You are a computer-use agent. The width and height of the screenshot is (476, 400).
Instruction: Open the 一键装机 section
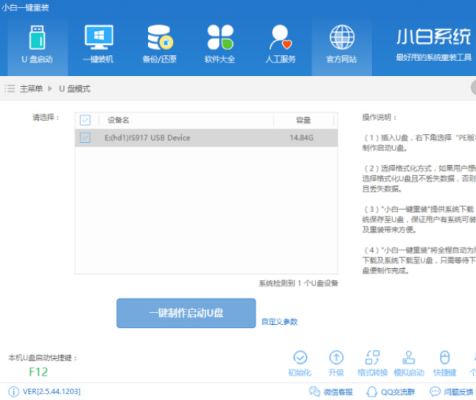click(x=98, y=45)
